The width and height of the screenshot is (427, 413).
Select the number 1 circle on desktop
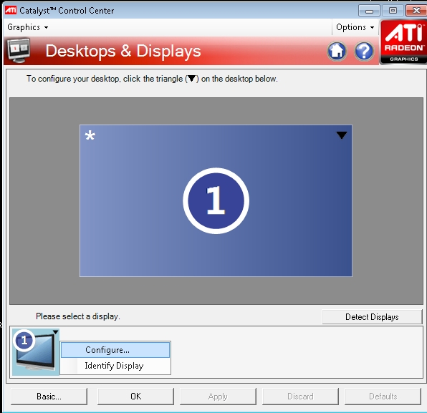coord(216,200)
